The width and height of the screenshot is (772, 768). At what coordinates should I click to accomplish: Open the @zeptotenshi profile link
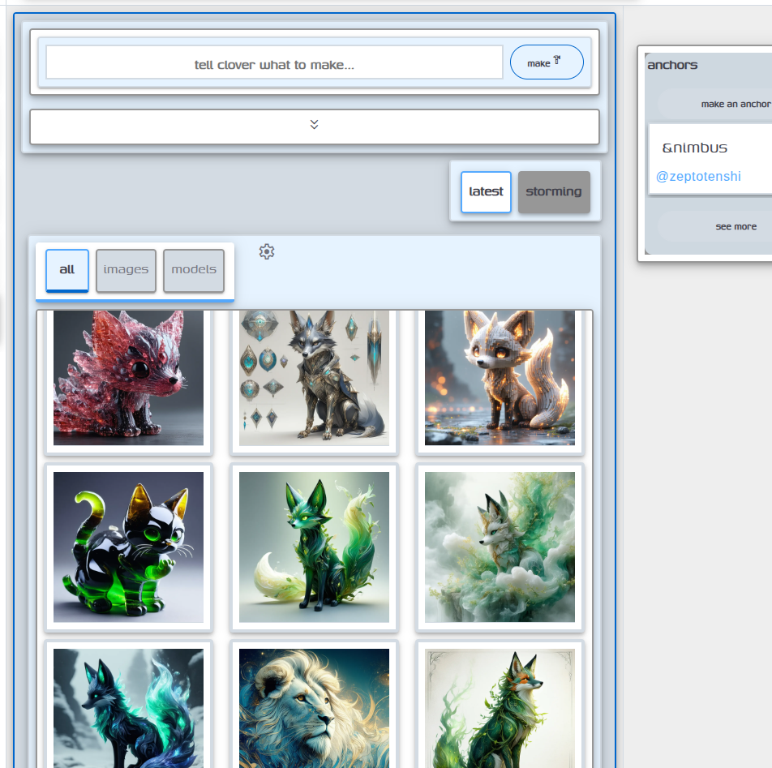(x=698, y=177)
